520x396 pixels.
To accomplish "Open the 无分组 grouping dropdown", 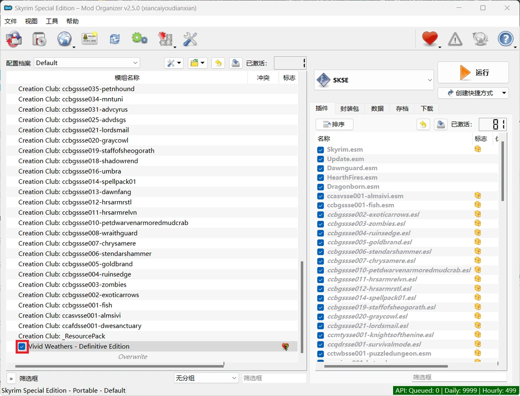I will [206, 378].
